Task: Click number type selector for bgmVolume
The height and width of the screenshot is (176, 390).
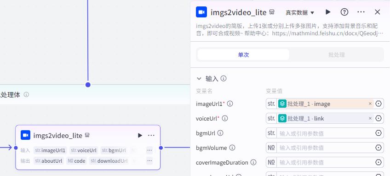Action: pos(271,148)
